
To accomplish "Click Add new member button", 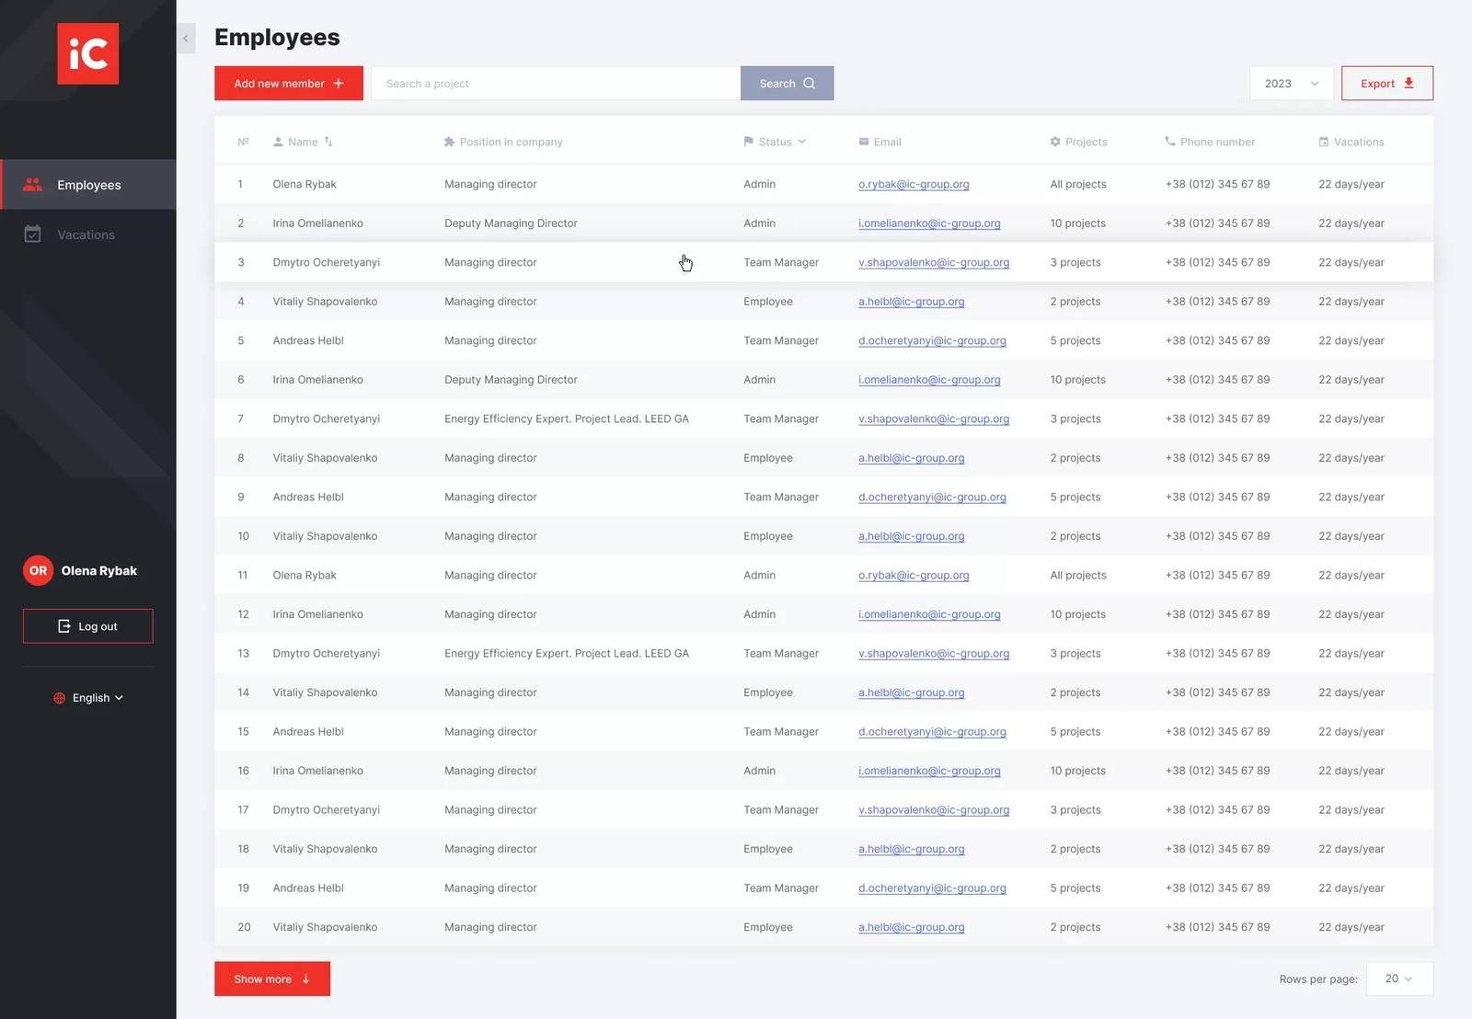I will (x=289, y=84).
